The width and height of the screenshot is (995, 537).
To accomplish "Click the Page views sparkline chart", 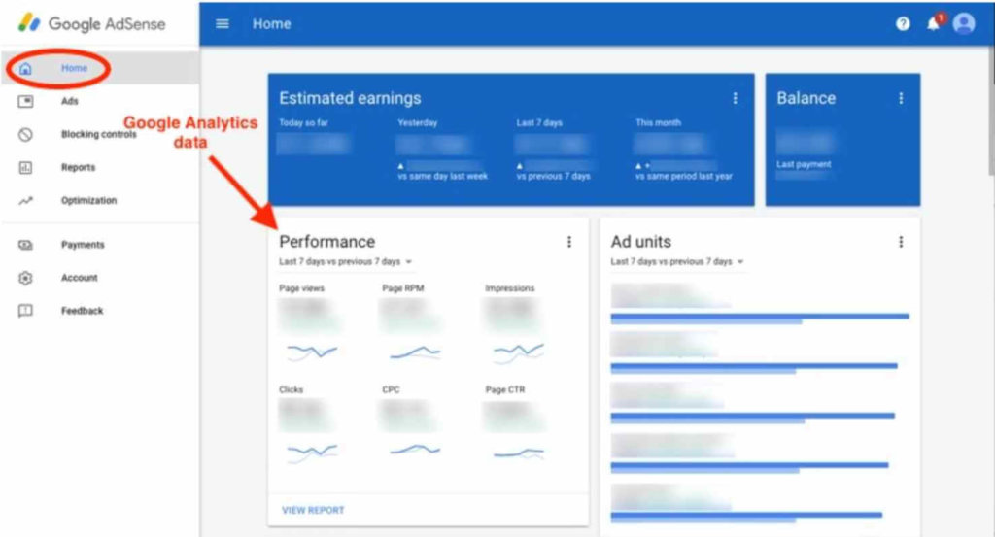I will [311, 352].
